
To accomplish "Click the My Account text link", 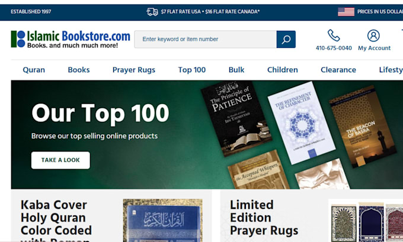I will [x=374, y=48].
